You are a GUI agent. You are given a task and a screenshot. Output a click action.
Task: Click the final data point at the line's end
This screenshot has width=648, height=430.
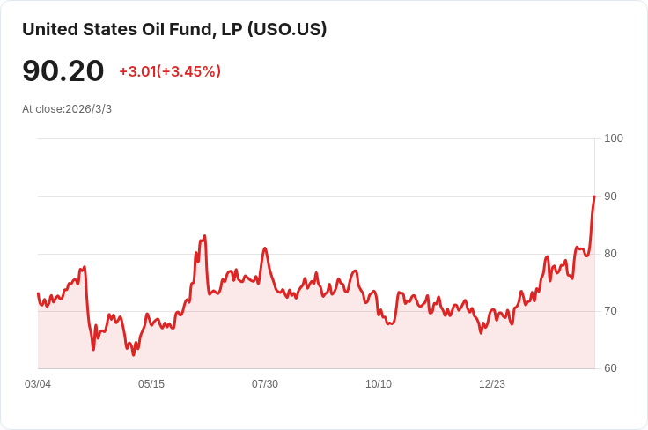pyautogui.click(x=594, y=196)
